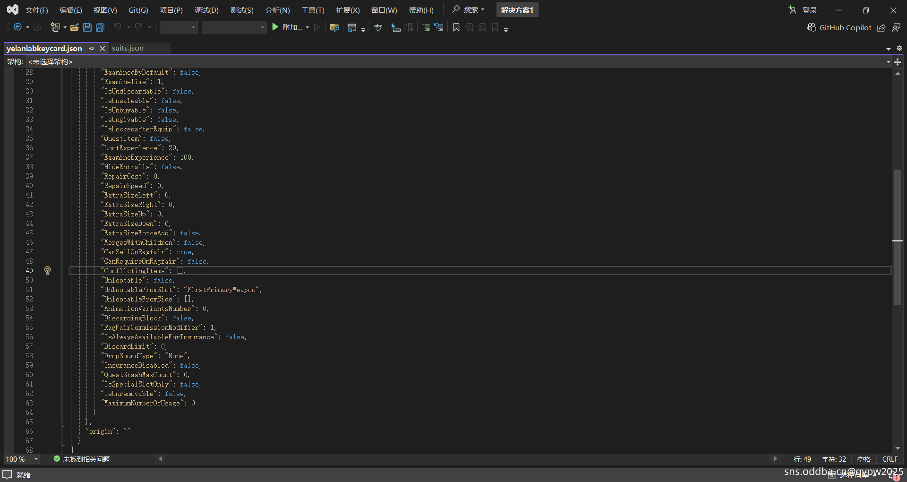Click the 字符: 32 column indicator
Screen dimensions: 907x482
coord(834,459)
